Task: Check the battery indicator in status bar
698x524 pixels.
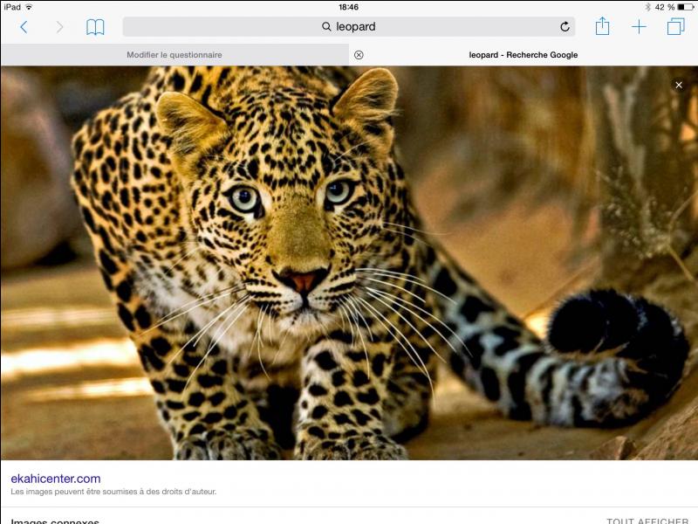Action: 683,7
